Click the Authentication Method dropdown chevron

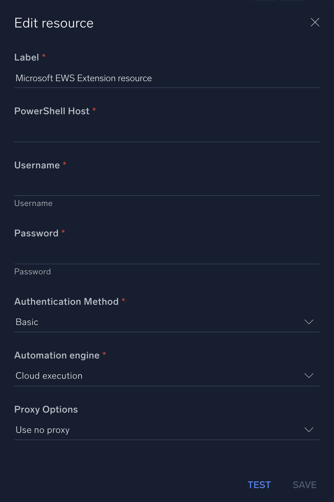pos(308,322)
